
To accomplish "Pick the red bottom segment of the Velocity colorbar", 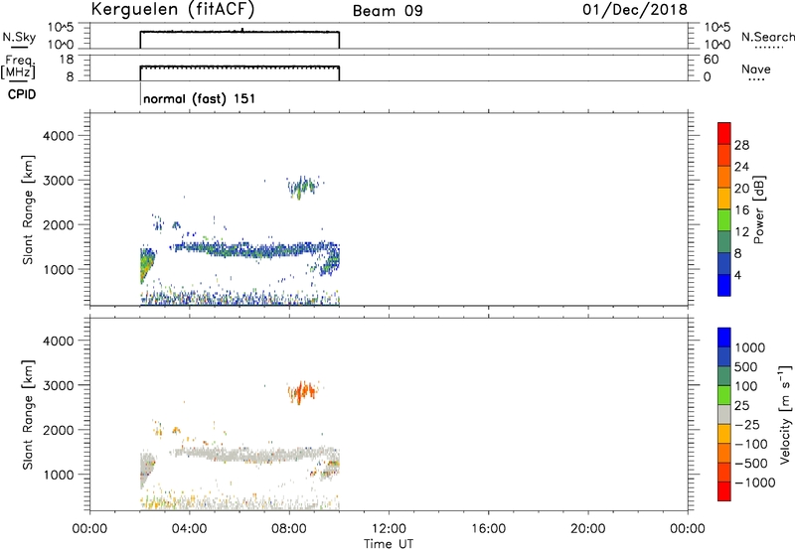I will pyautogui.click(x=724, y=491).
